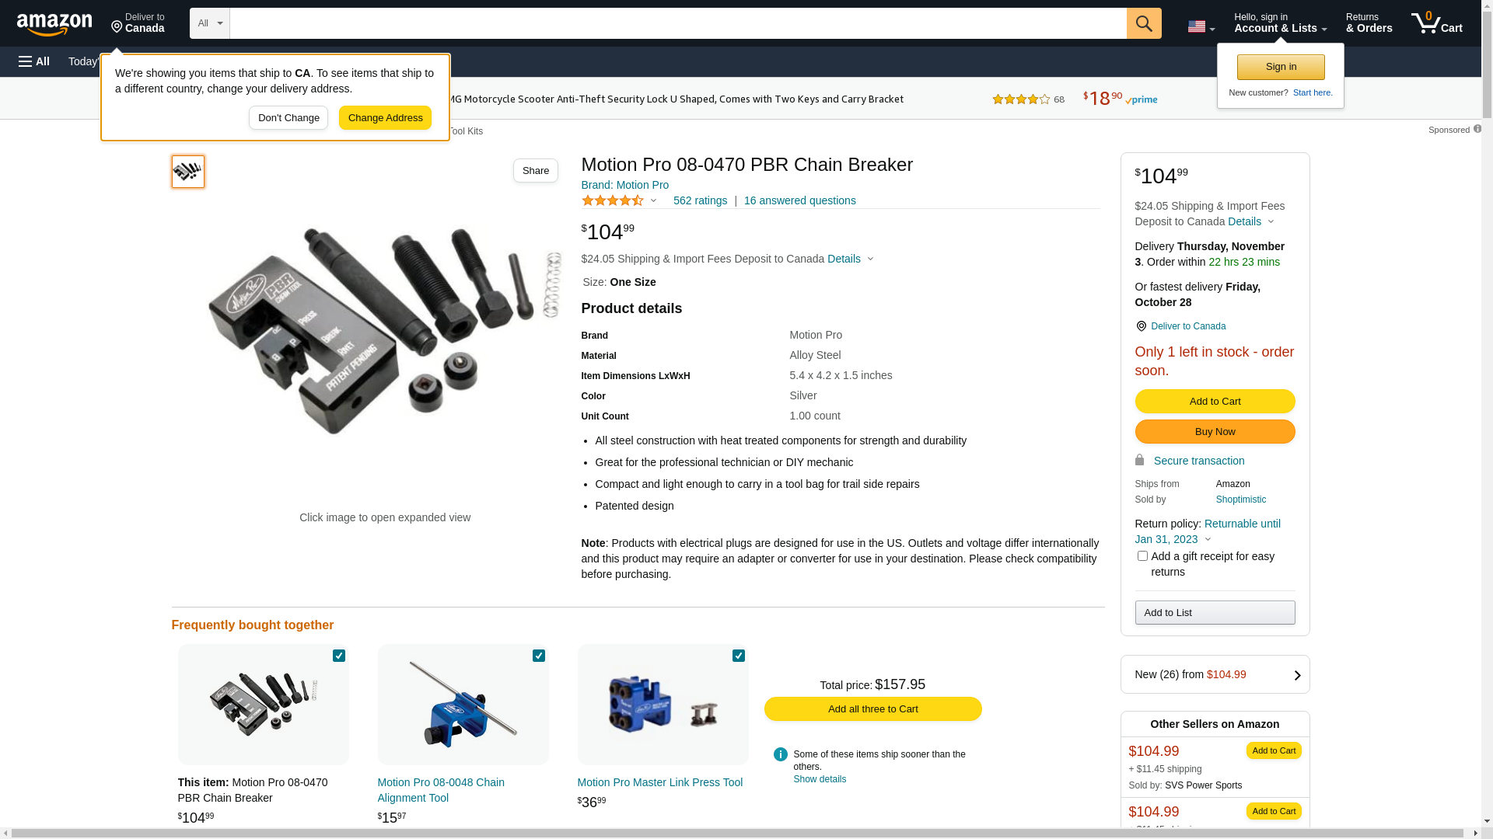Viewport: 1493px width, 839px height.
Task: Toggle the gift receipt checkbox
Action: tap(1142, 556)
